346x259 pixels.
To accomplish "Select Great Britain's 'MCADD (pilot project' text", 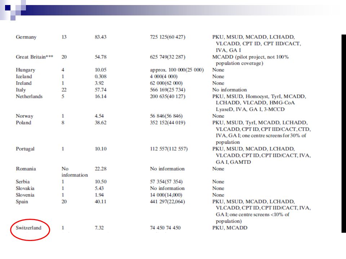I will [238, 57].
